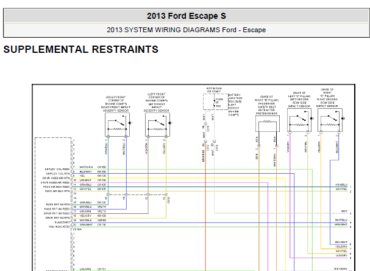Click the "PAD INDICATOR" pin label
The height and width of the screenshot is (271, 370).
(x=59, y=227)
